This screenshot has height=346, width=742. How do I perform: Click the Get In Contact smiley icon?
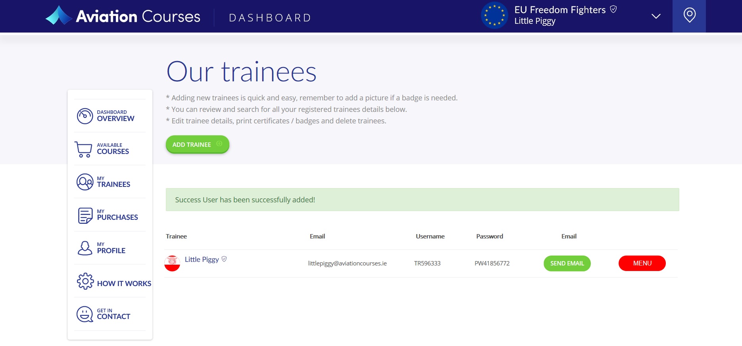click(x=85, y=314)
